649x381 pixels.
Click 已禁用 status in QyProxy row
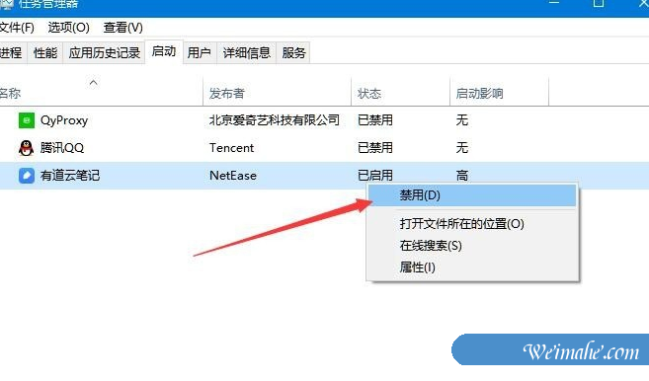375,120
